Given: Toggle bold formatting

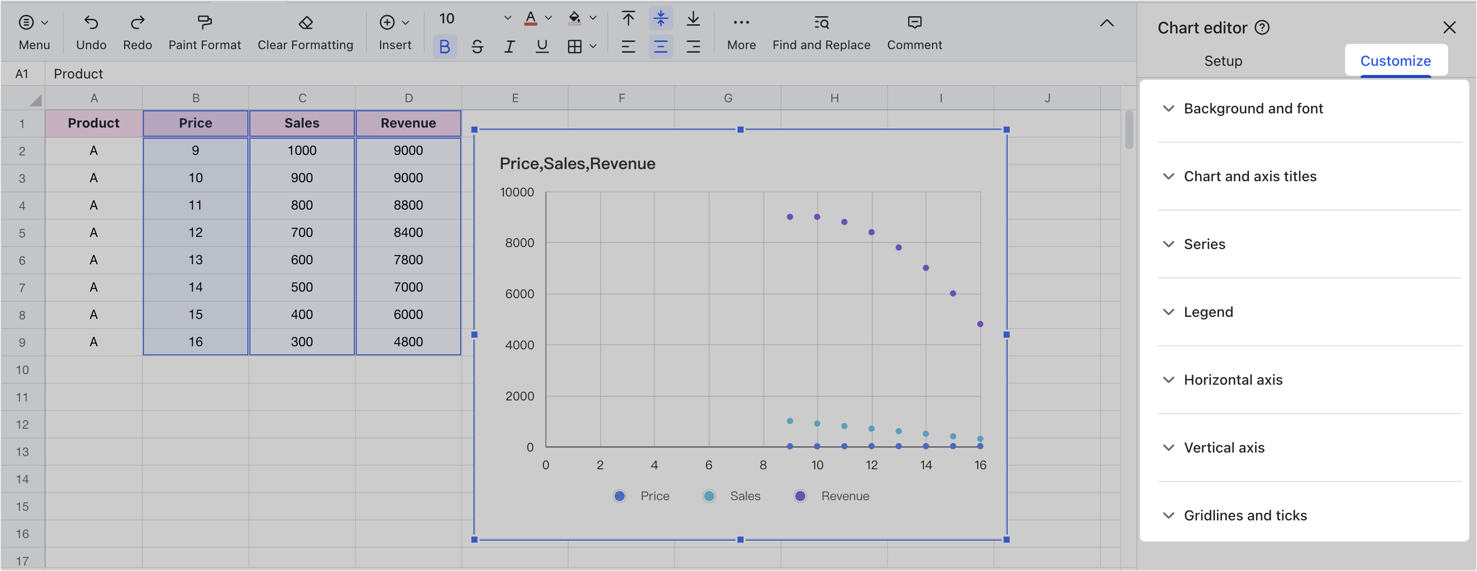Looking at the screenshot, I should coord(445,47).
